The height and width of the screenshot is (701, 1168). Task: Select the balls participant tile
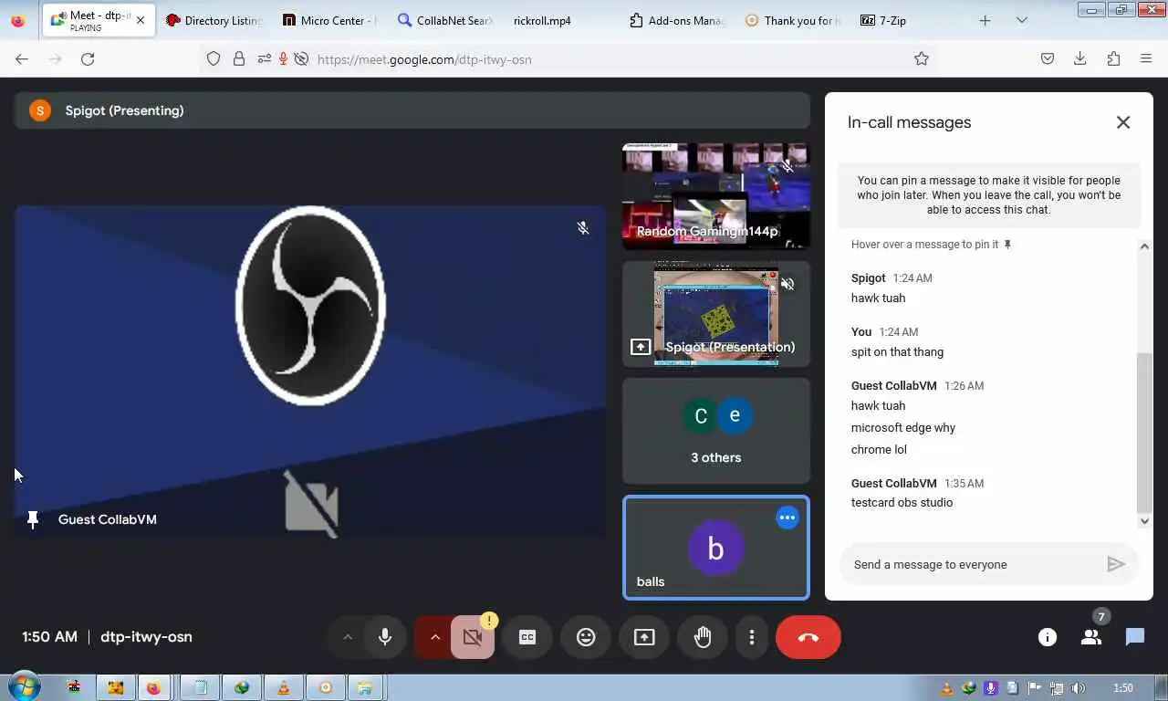click(716, 548)
